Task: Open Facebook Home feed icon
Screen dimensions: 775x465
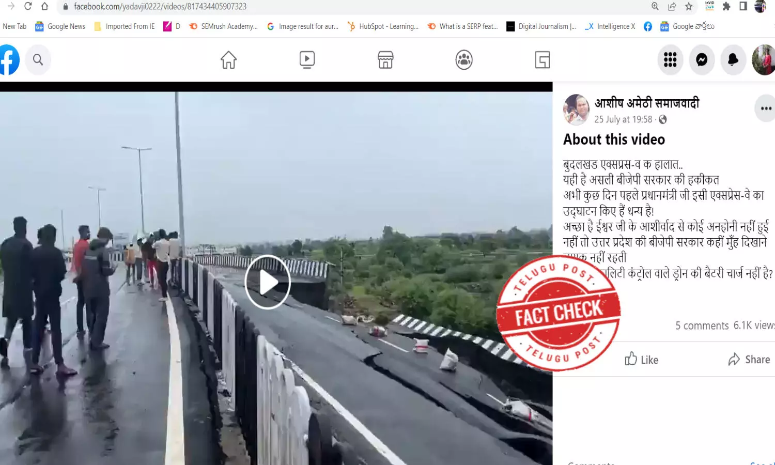Action: (228, 60)
